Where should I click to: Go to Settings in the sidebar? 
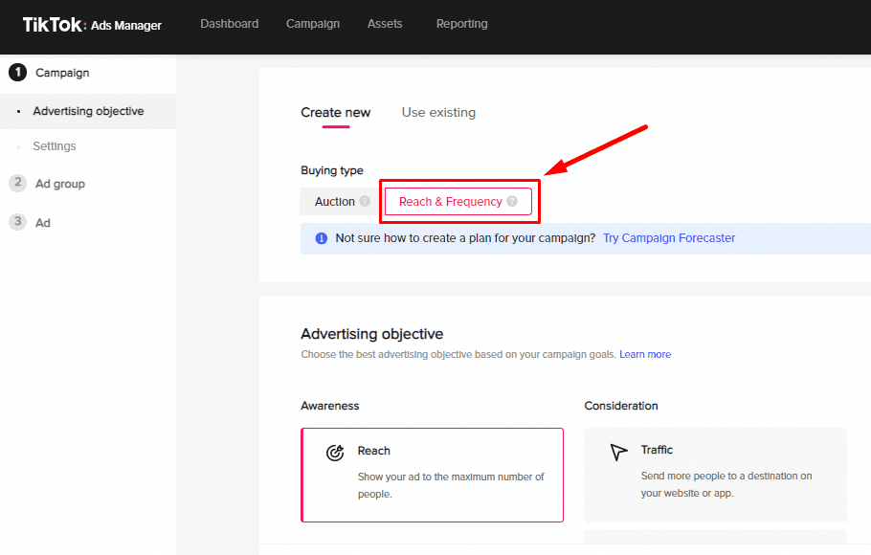click(55, 146)
